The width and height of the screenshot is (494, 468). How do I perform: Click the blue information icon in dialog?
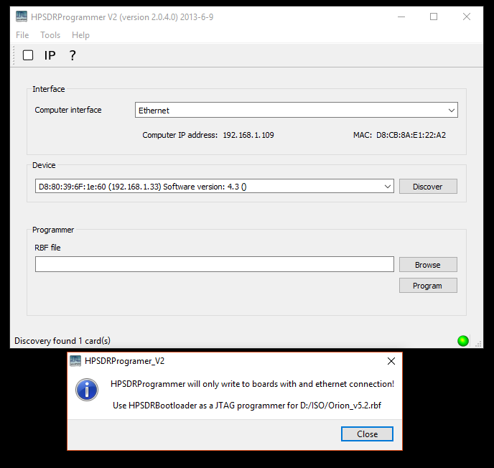pyautogui.click(x=87, y=390)
